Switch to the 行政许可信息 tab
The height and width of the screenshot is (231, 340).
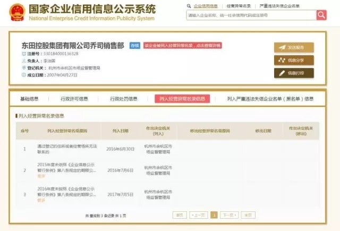coord(74,98)
